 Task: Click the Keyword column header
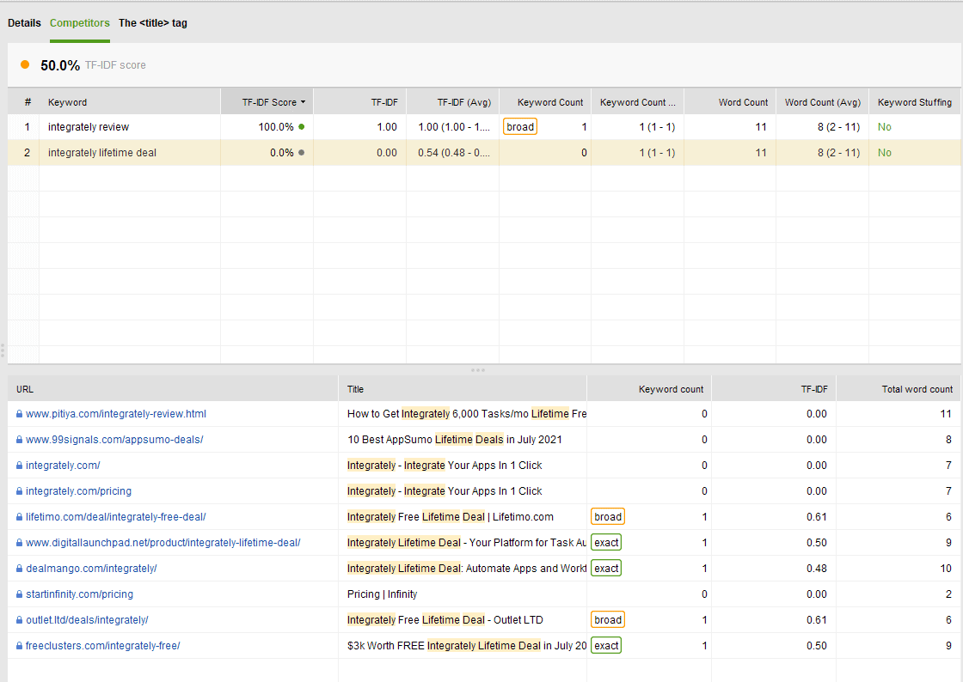[x=130, y=102]
